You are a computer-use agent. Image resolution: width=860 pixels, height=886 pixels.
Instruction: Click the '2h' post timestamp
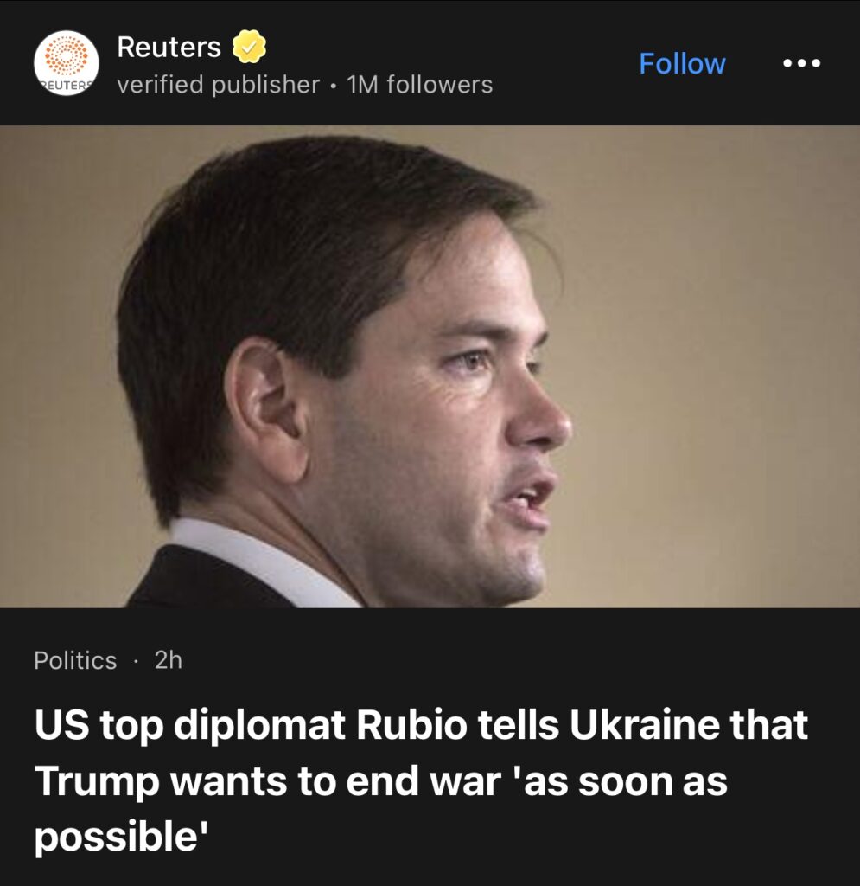click(x=169, y=659)
